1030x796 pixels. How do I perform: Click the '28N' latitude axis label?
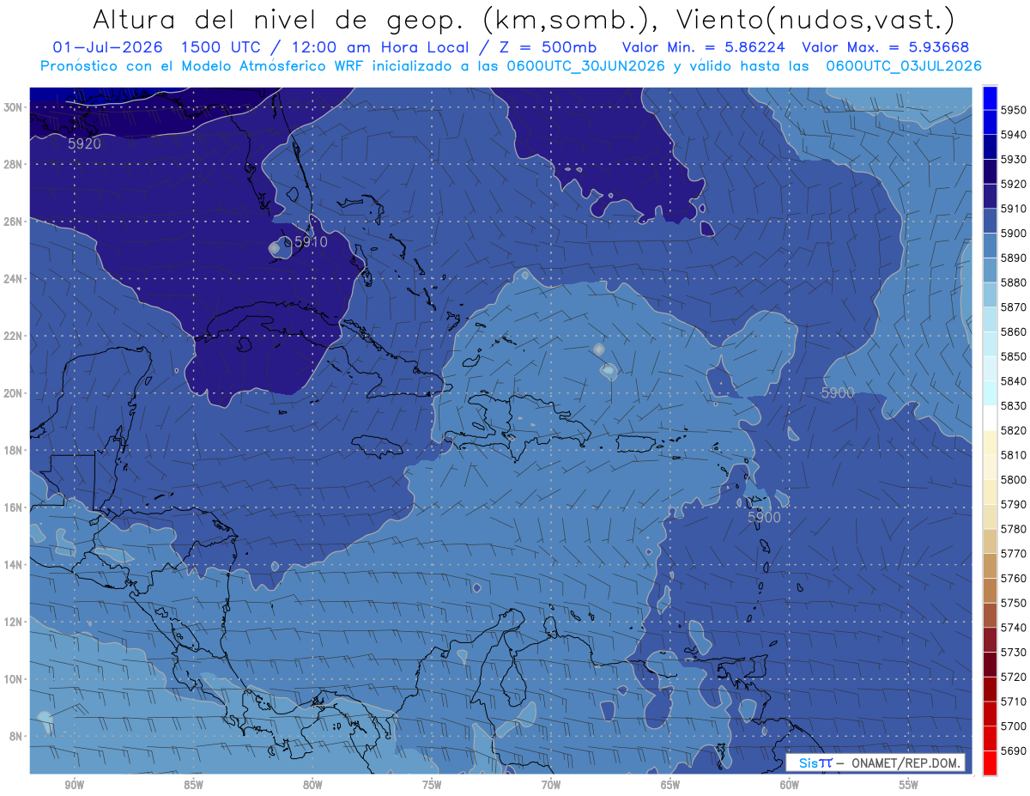tap(14, 164)
